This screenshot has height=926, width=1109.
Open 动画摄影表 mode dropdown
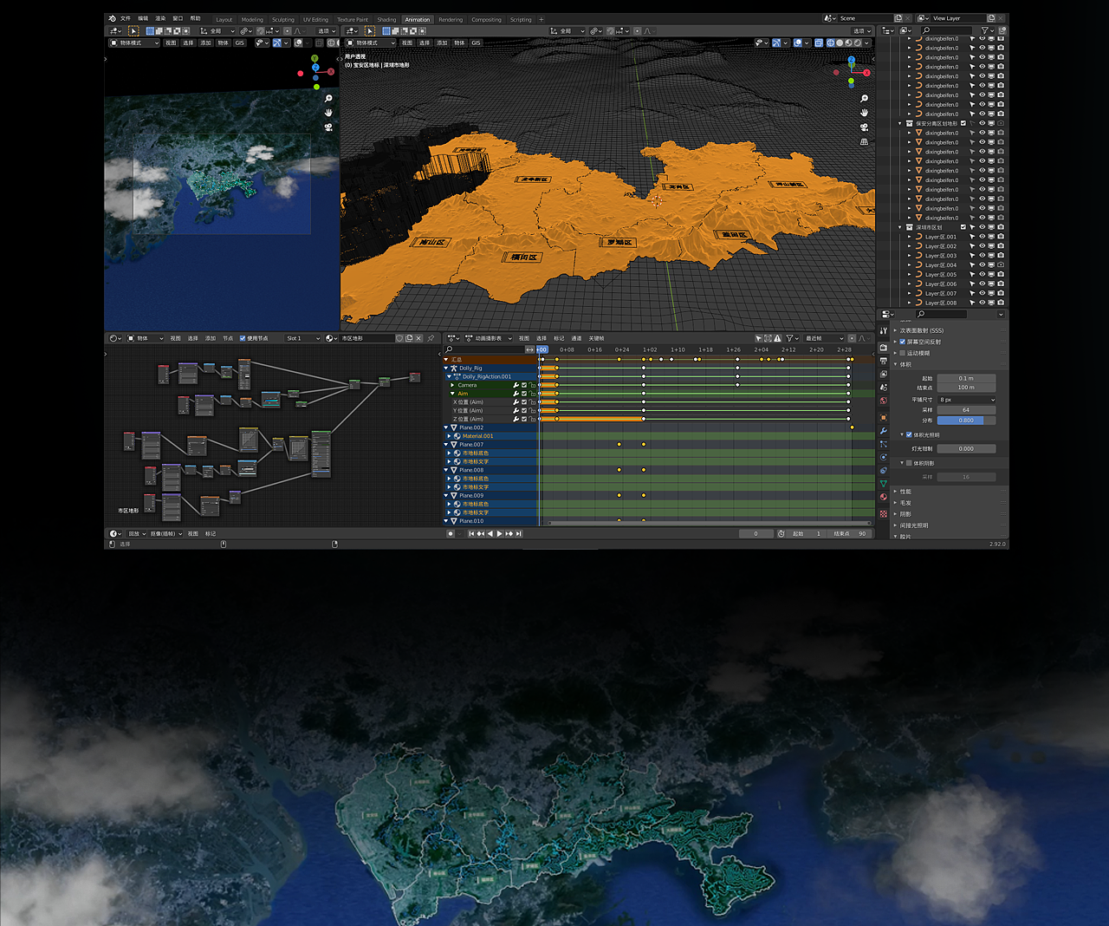tap(490, 338)
